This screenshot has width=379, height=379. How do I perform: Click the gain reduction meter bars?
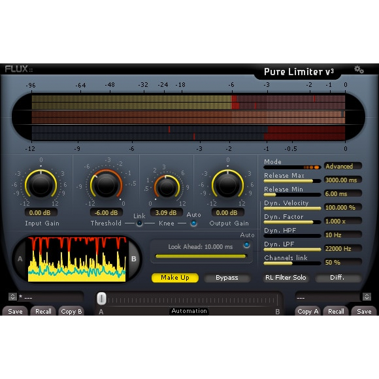[188, 133]
